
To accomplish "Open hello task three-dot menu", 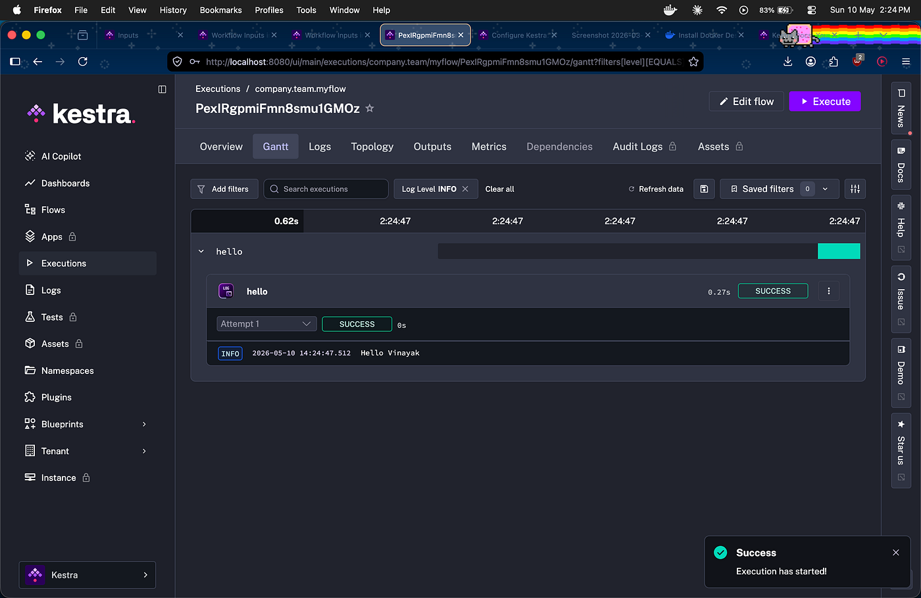I will click(829, 291).
